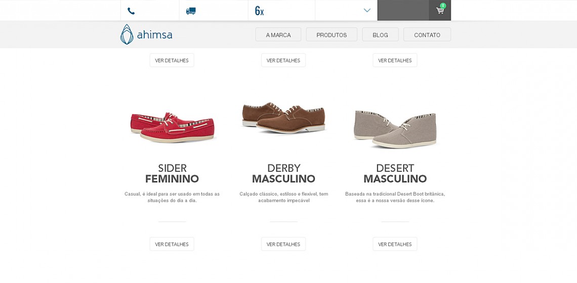The width and height of the screenshot is (577, 283).
Task: Open the CONTATO page
Action: [427, 34]
